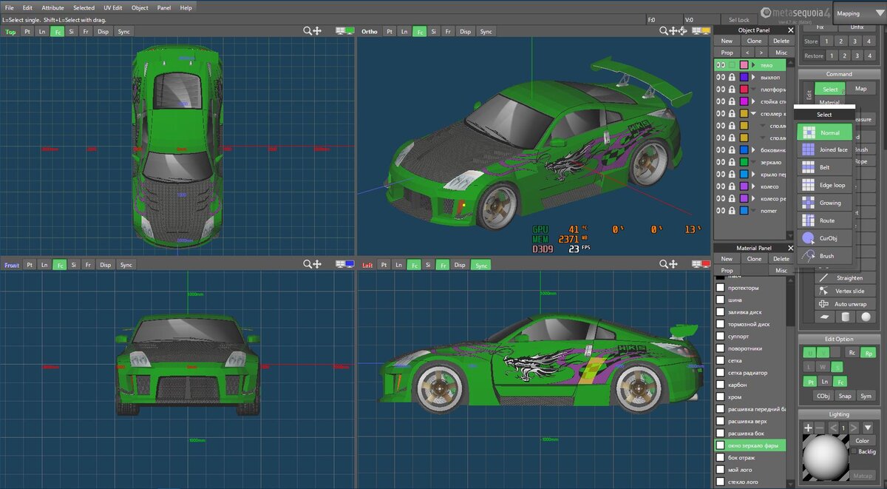Click Delete in the Object Panel
Image resolution: width=887 pixels, height=489 pixels.
pyautogui.click(x=781, y=41)
